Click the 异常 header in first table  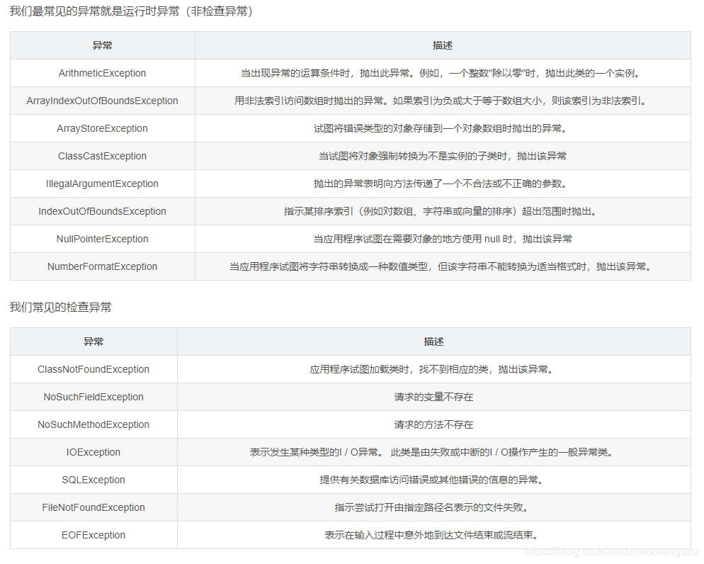pyautogui.click(x=103, y=45)
